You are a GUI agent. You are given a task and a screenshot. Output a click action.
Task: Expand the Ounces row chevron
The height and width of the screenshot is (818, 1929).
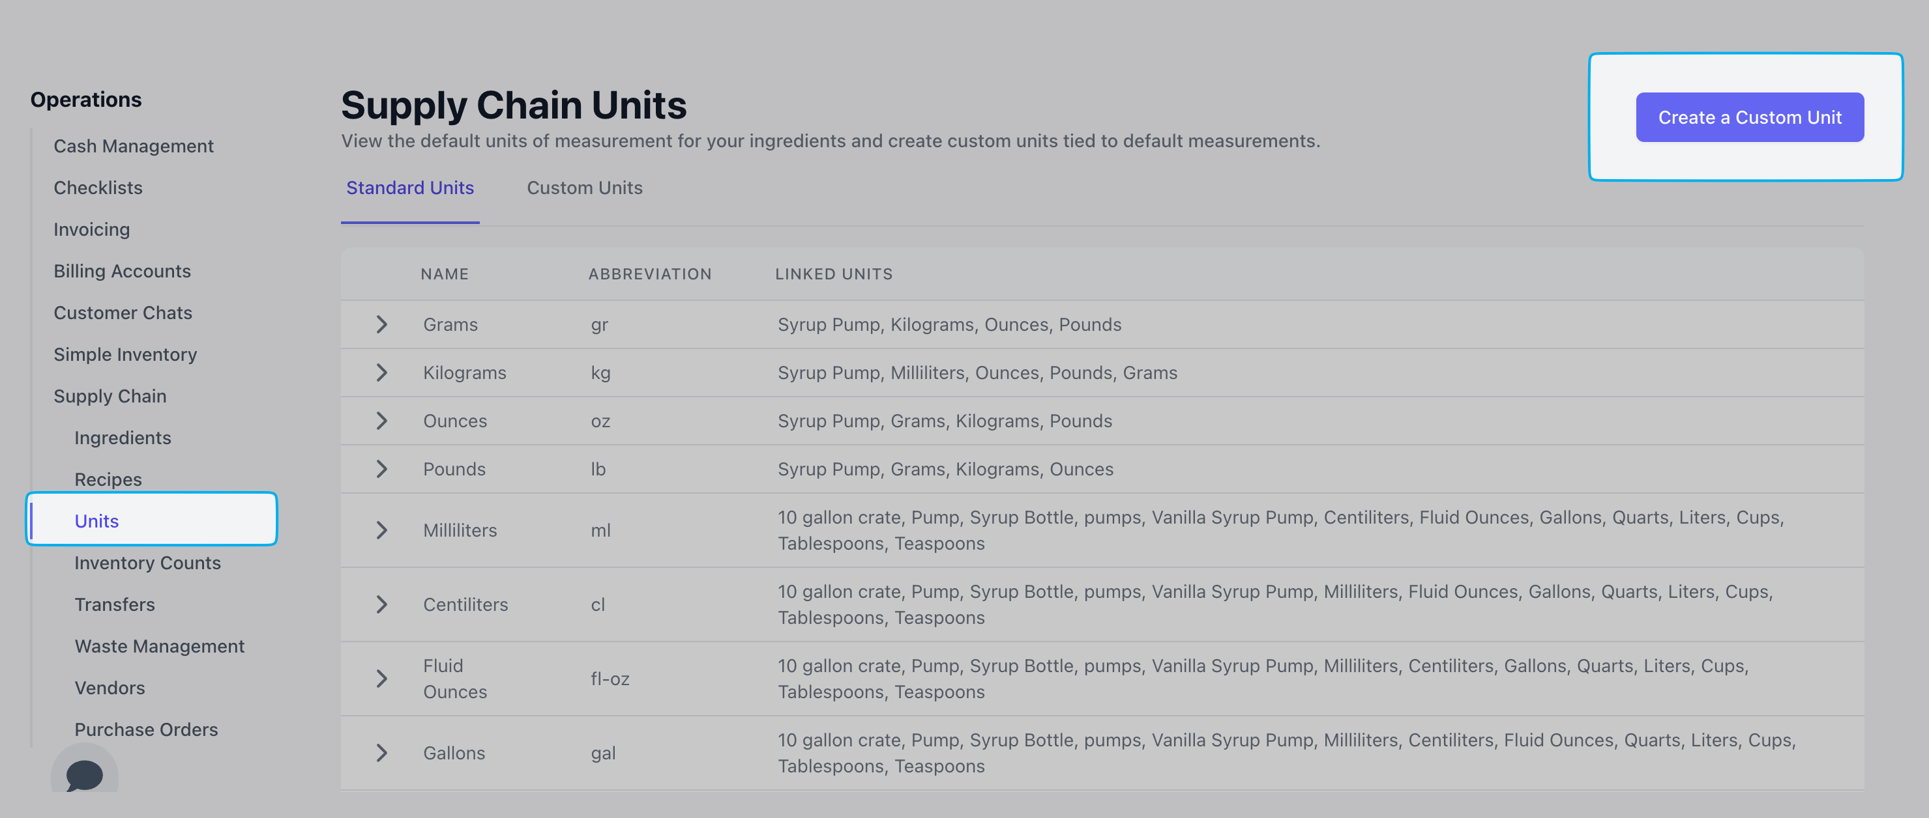[x=382, y=421]
